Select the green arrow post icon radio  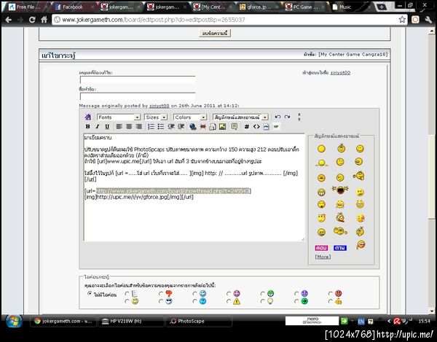(x=296, y=301)
